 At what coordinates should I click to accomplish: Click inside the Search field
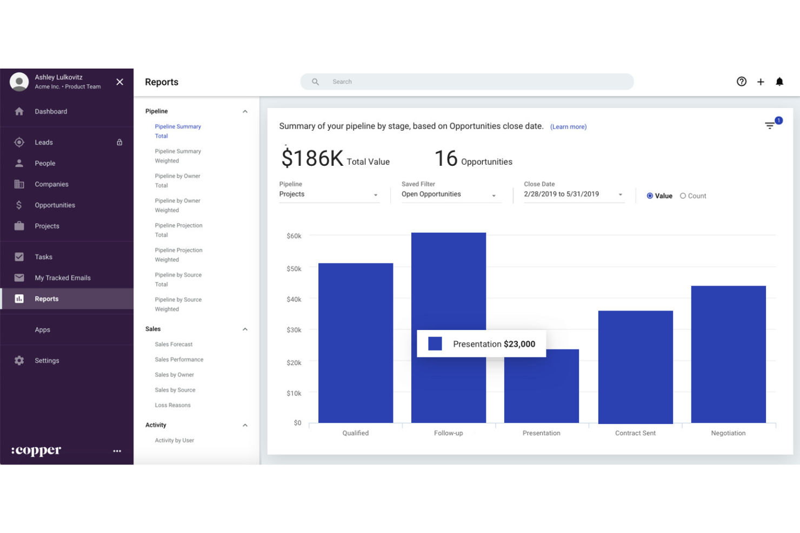(467, 82)
